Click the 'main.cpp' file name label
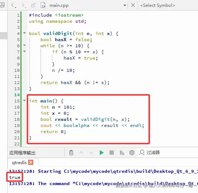The image size is (198, 193). (59, 5)
